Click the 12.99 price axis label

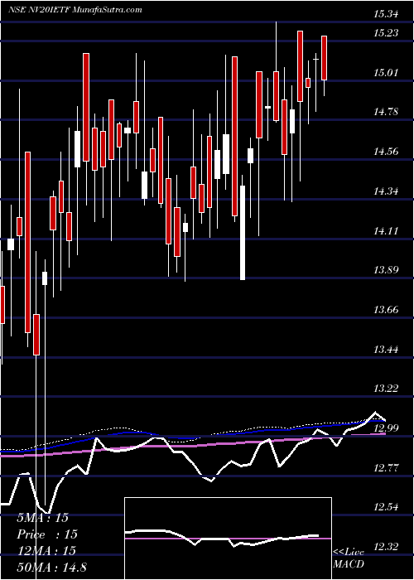pos(386,428)
